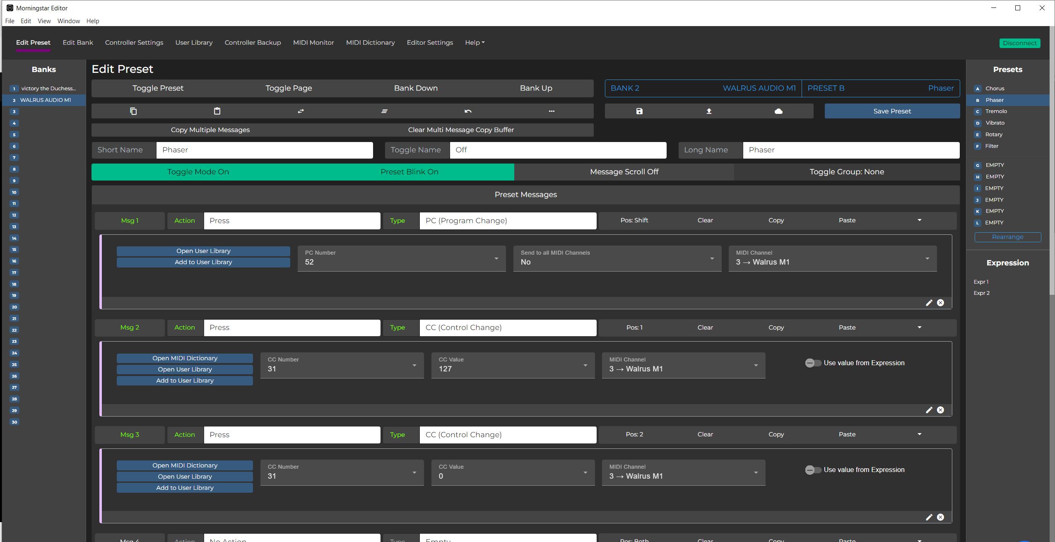The width and height of the screenshot is (1055, 542).
Task: Remove Msg 2 with its X icon
Action: click(x=941, y=410)
